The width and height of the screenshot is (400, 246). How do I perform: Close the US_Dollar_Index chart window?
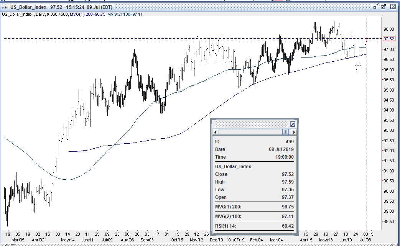pyautogui.click(x=393, y=7)
